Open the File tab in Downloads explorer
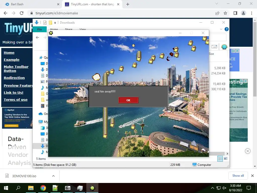The height and width of the screenshot is (193, 257). point(40,29)
